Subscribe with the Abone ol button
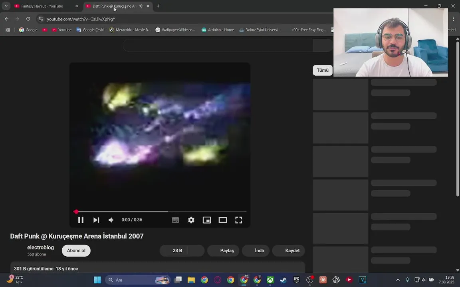Image resolution: width=460 pixels, height=287 pixels. click(x=76, y=251)
